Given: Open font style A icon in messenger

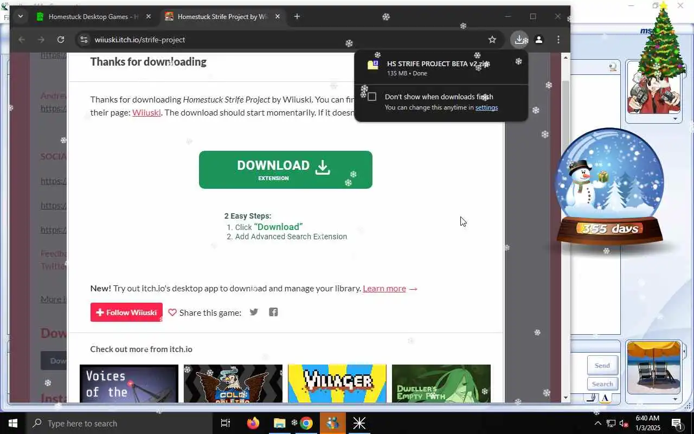Looking at the screenshot, I should click(x=605, y=398).
